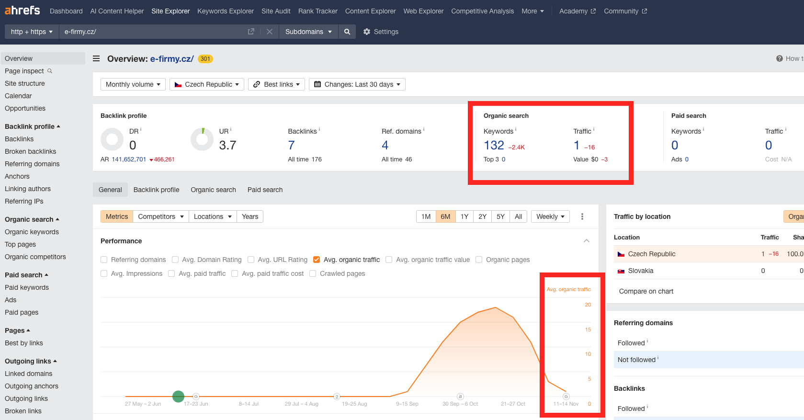Open the Subdomains mode dropdown

click(x=308, y=32)
